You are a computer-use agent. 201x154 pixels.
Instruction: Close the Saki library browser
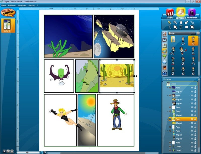tap(198, 33)
